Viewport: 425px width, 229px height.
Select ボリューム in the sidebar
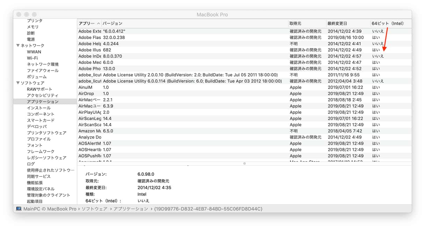37,77
